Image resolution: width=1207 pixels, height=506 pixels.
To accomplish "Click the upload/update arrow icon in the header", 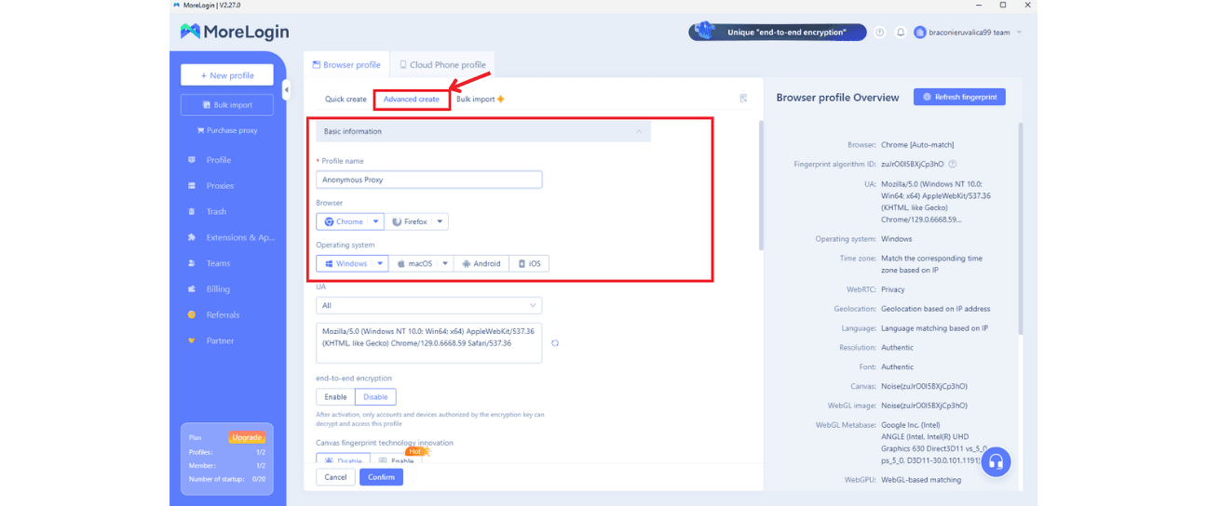I will (880, 33).
